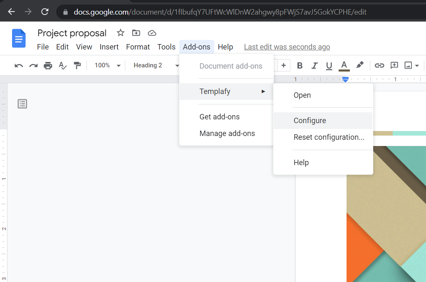
Task: Show the document outline icon
Action: 22,104
